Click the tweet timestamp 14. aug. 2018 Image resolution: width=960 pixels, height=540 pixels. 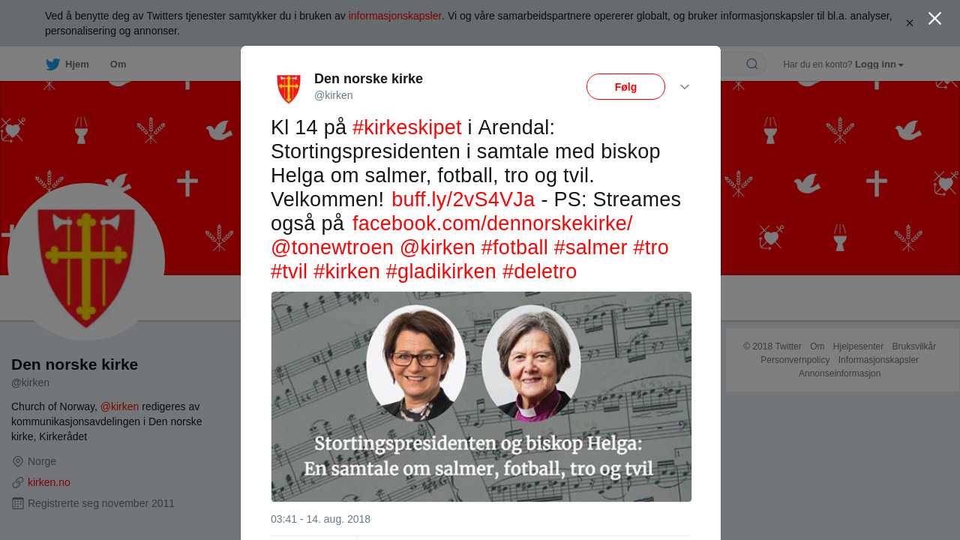320,519
